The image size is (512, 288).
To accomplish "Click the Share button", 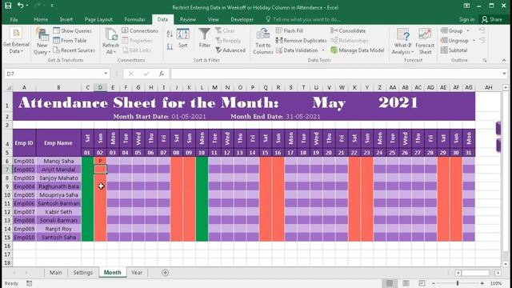I will [492, 19].
